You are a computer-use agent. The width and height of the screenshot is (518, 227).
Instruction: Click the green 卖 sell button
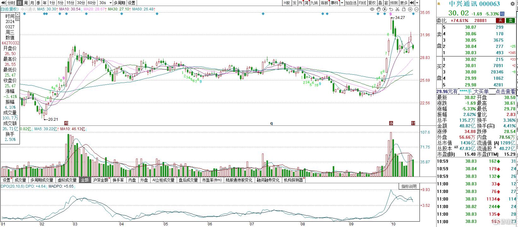[x=510, y=20]
